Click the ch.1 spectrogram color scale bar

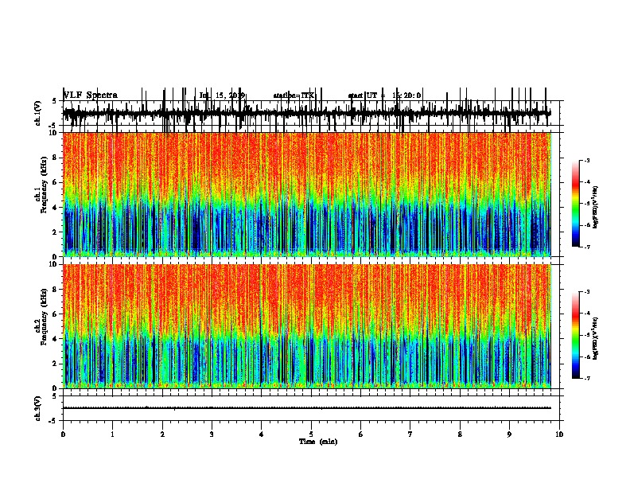(x=576, y=204)
